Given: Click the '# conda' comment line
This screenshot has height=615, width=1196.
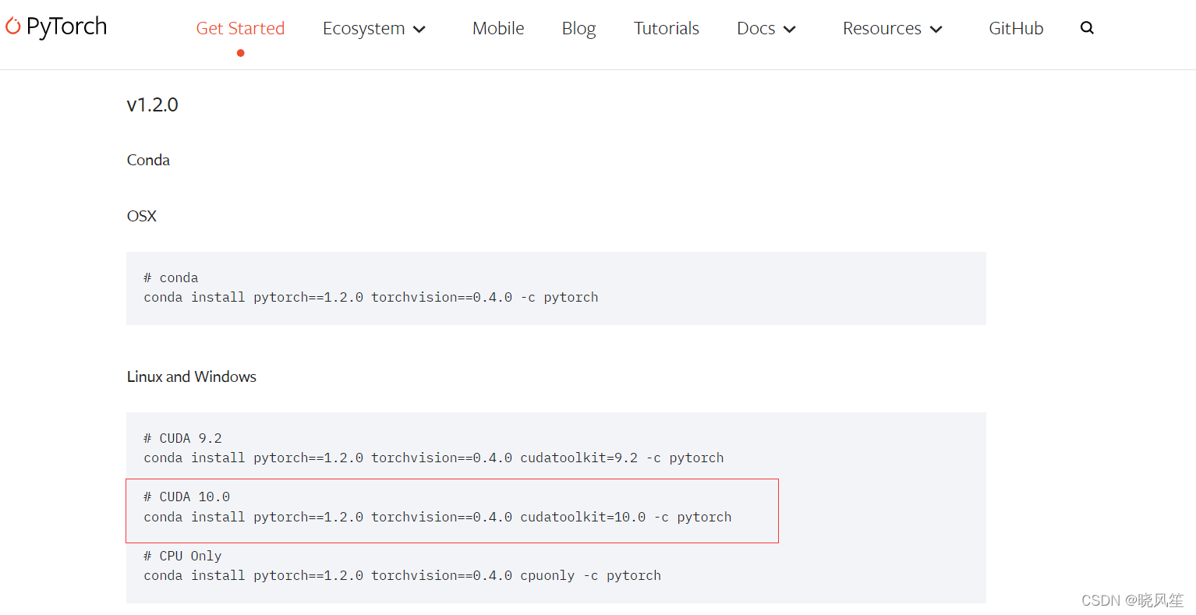Looking at the screenshot, I should (x=171, y=277).
